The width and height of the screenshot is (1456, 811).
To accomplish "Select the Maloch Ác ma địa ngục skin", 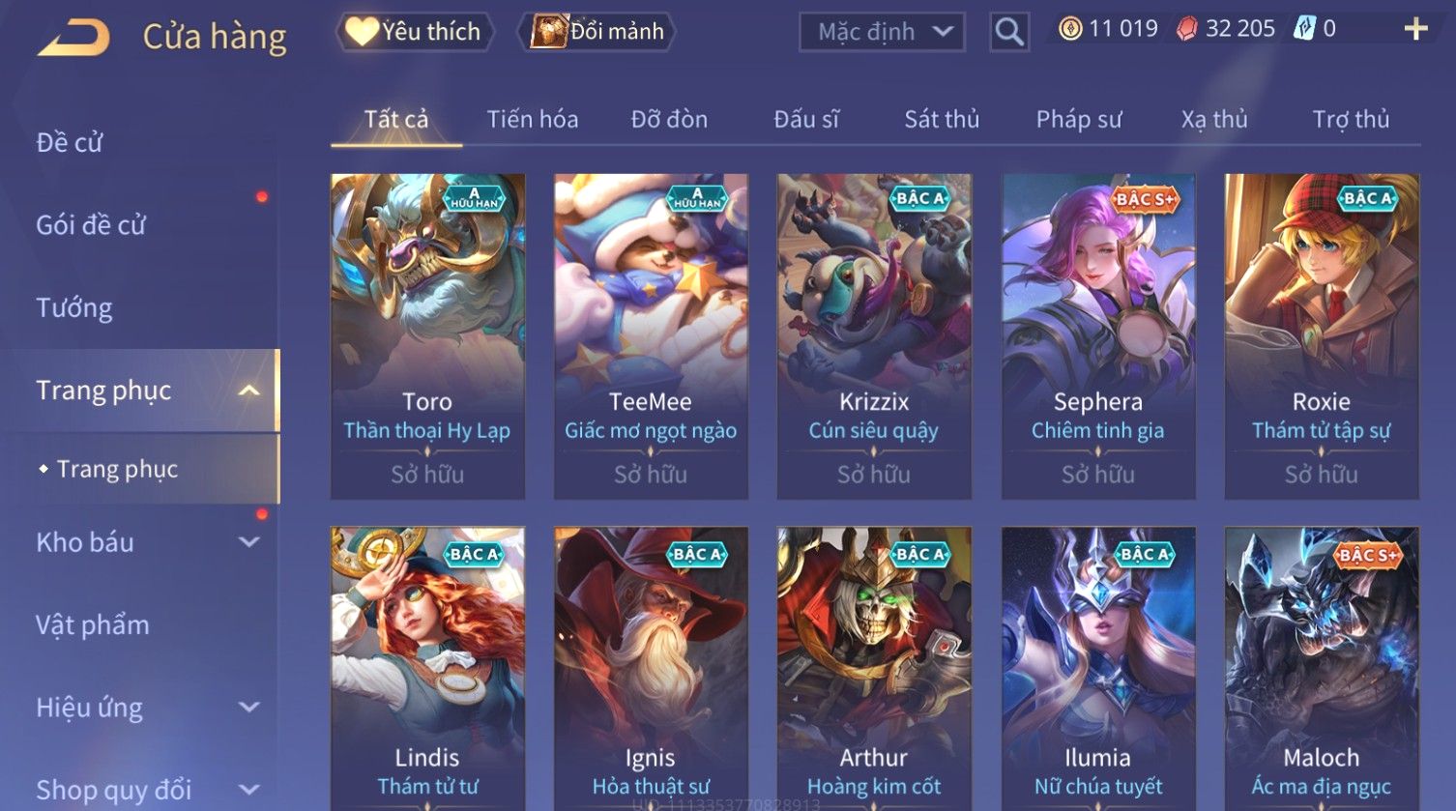I will click(1321, 669).
